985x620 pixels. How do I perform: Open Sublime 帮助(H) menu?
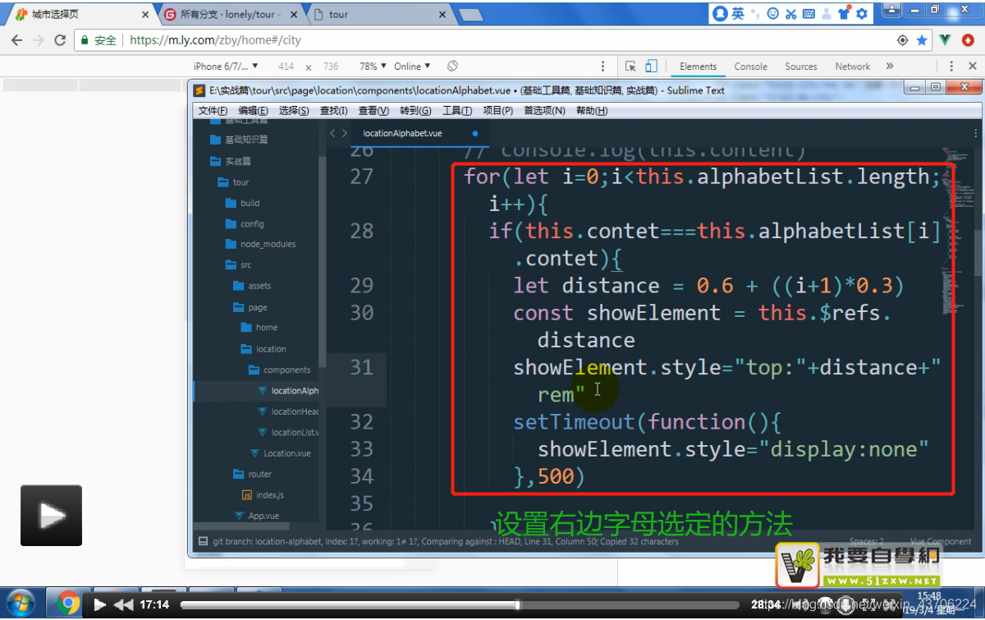(592, 111)
